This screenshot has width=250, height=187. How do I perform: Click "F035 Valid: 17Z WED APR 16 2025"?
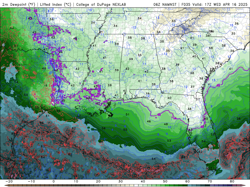(214, 4)
